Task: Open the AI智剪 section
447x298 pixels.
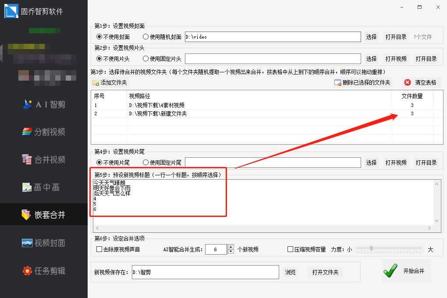Action: pyautogui.click(x=44, y=104)
